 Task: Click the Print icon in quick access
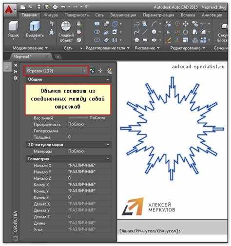(x=55, y=7)
